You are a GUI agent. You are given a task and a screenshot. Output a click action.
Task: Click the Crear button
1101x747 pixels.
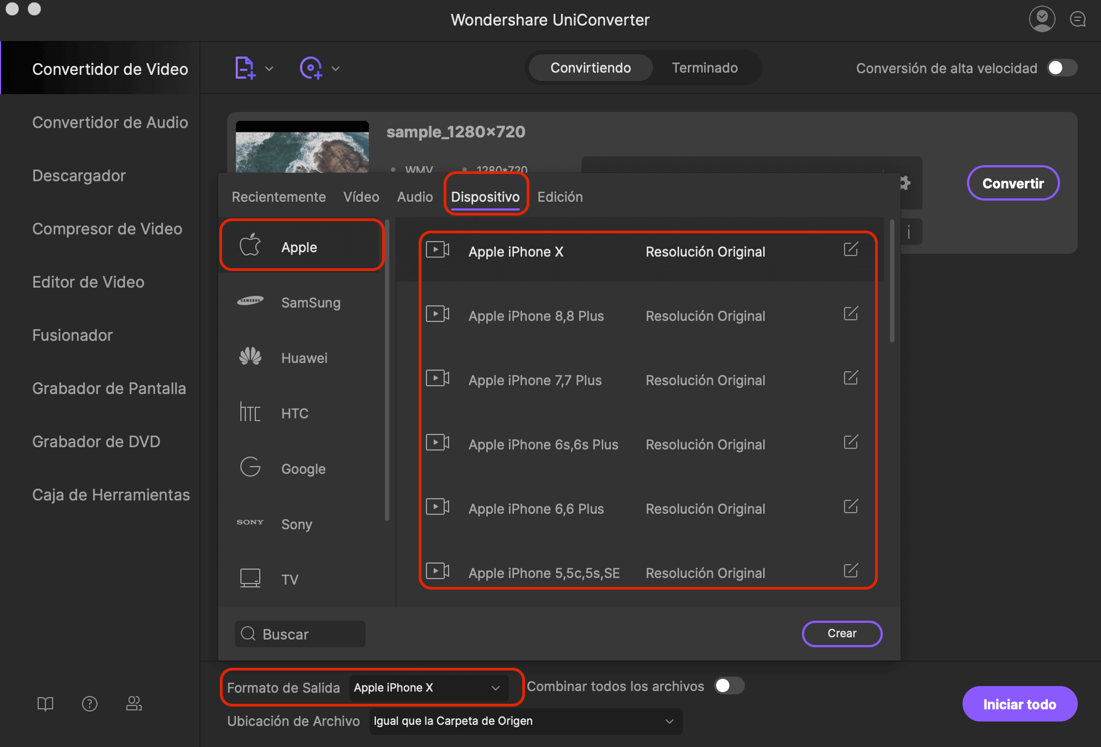(x=842, y=632)
